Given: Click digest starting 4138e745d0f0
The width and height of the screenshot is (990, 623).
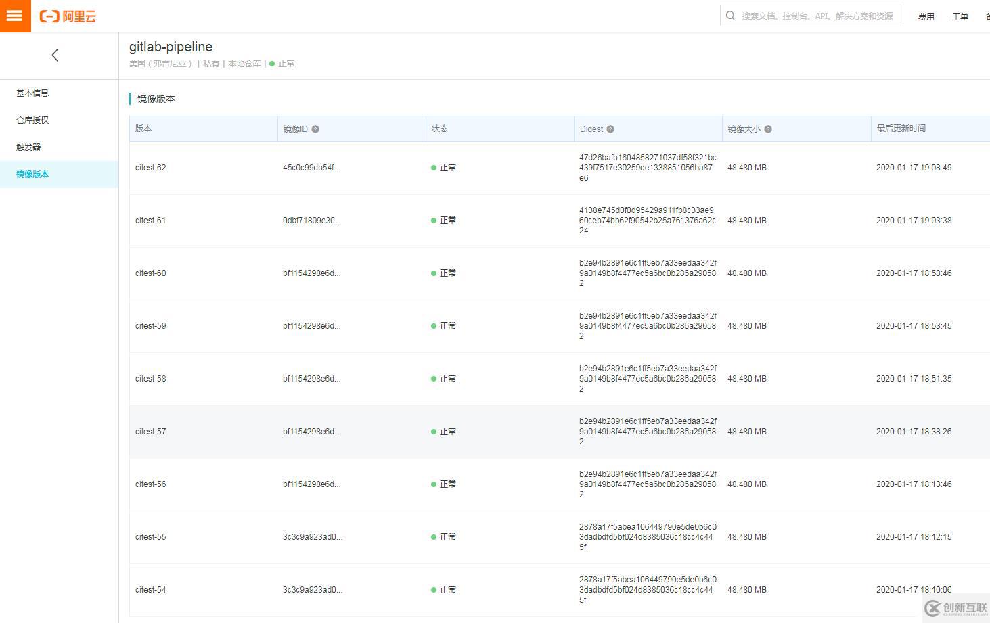Looking at the screenshot, I should click(x=648, y=221).
